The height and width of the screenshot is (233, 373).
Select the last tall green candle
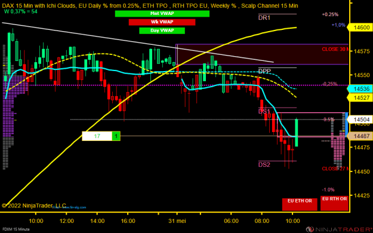coord(297,133)
